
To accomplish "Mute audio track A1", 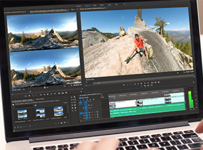I will [x=92, y=112].
